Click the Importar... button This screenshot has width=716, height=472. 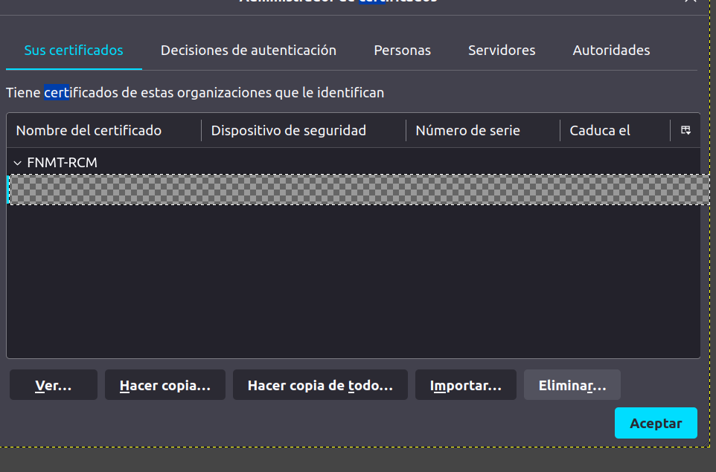coord(465,386)
